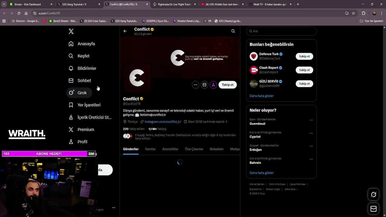Focus the Ara search field
Viewport: 386px width, 217px height.
(281, 31)
